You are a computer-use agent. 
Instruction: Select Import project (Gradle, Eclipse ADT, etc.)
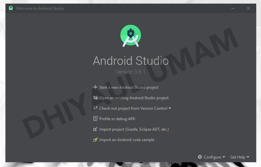pos(134,129)
